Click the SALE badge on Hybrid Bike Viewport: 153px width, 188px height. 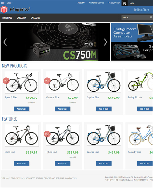pos(47,134)
